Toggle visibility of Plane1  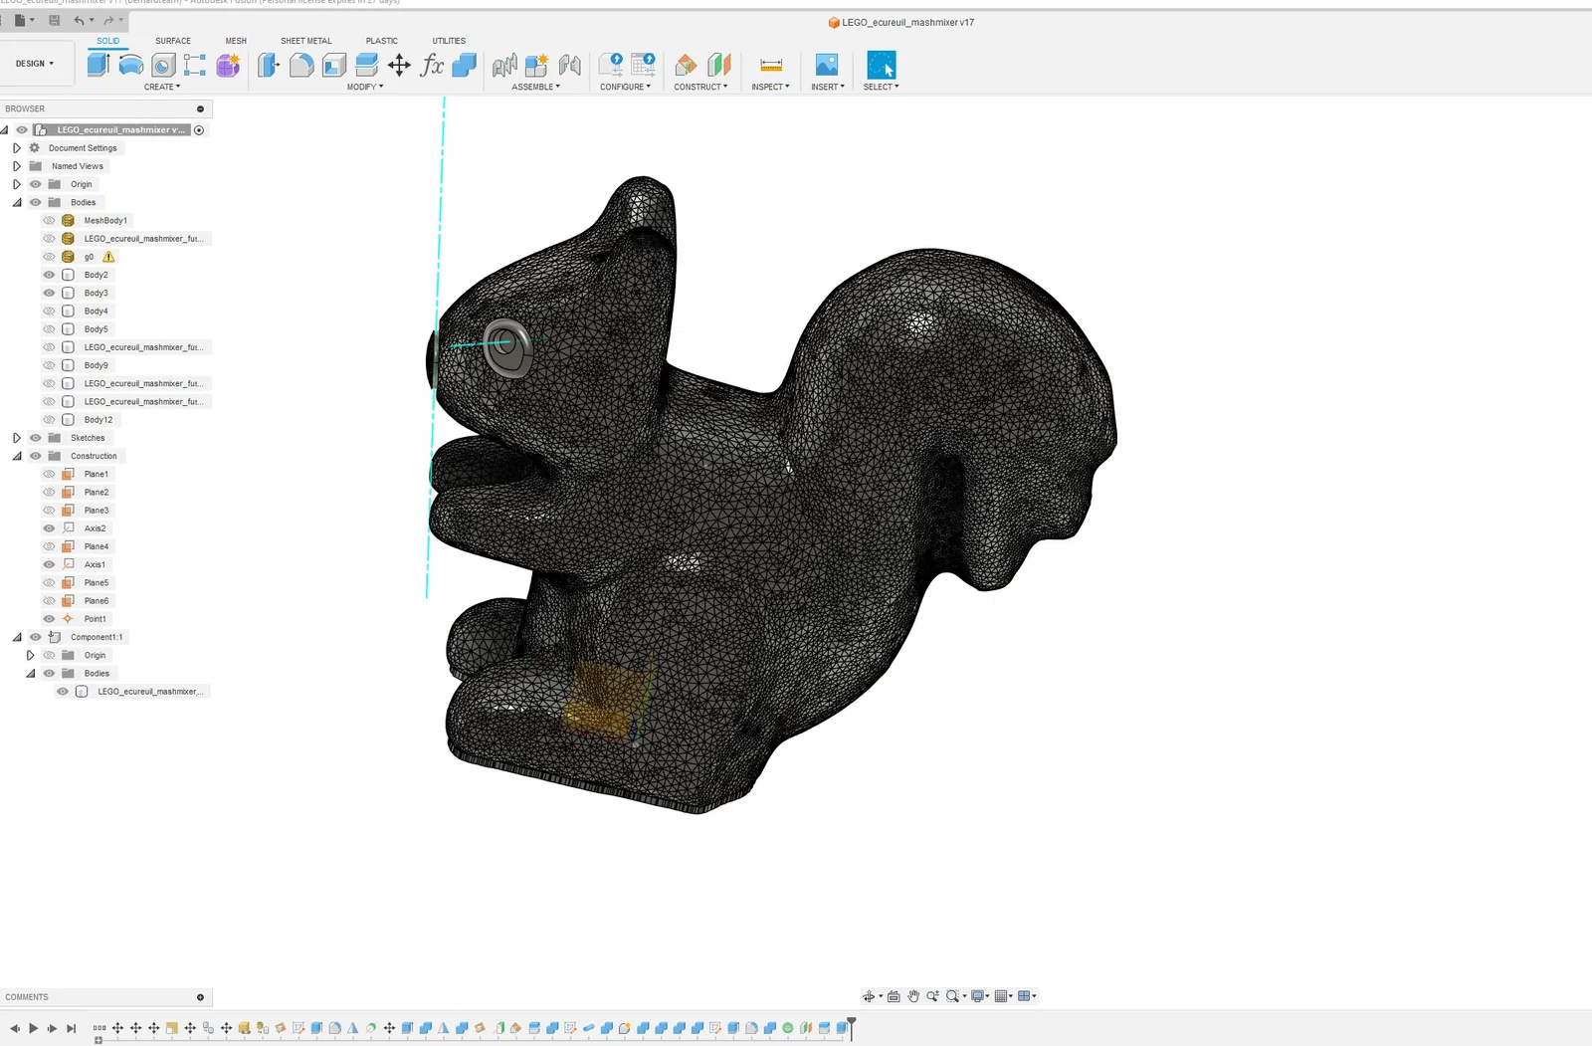point(49,474)
